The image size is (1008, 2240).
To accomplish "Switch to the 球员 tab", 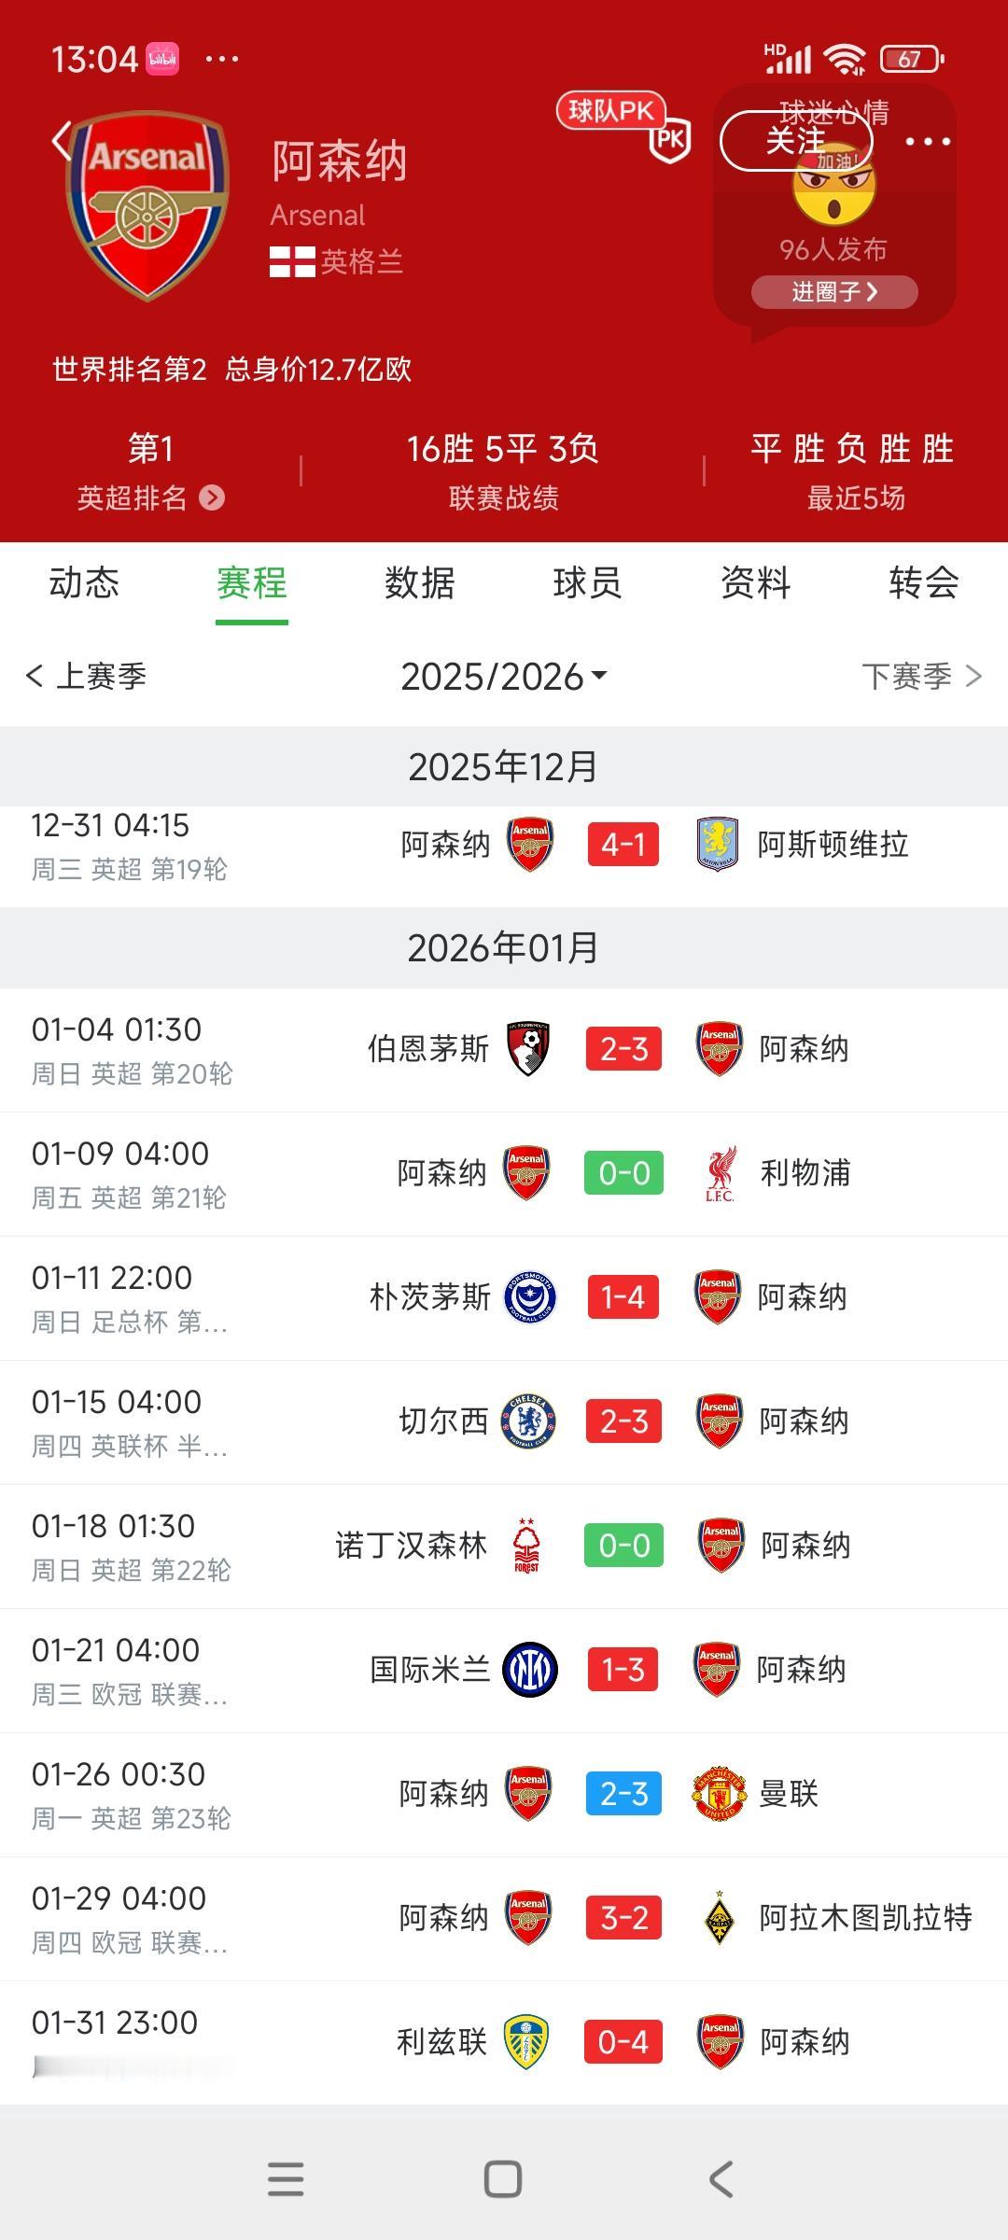I will pos(587,583).
